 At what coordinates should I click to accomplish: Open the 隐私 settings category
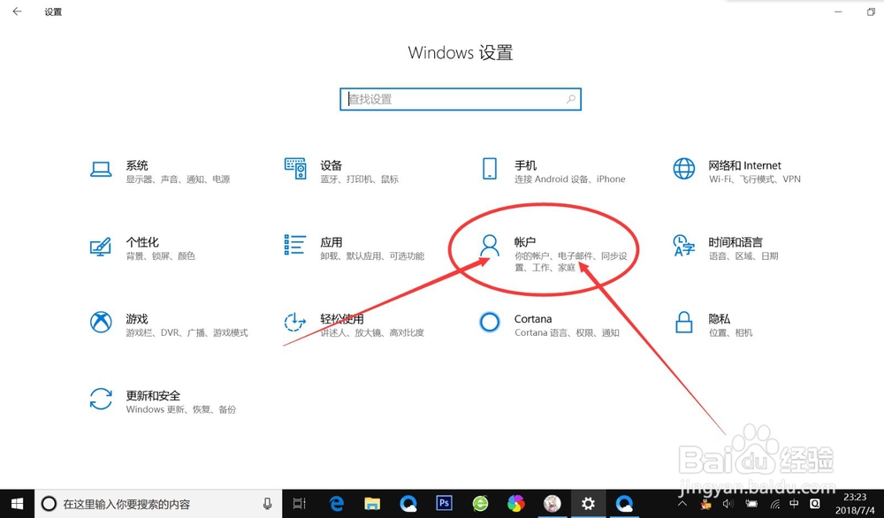point(713,324)
